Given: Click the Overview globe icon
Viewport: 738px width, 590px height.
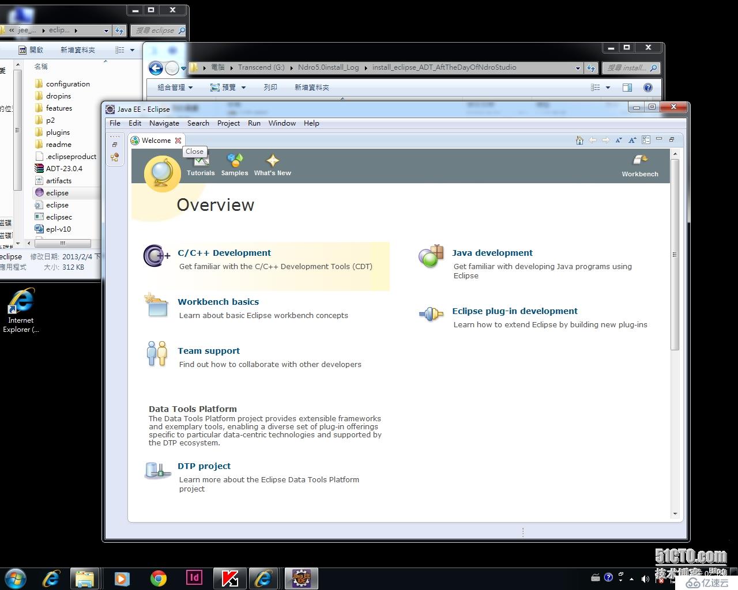Looking at the screenshot, I should point(161,173).
